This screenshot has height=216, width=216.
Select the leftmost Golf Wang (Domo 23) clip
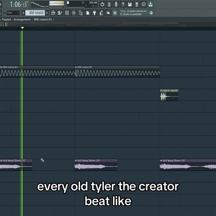click(x=16, y=165)
